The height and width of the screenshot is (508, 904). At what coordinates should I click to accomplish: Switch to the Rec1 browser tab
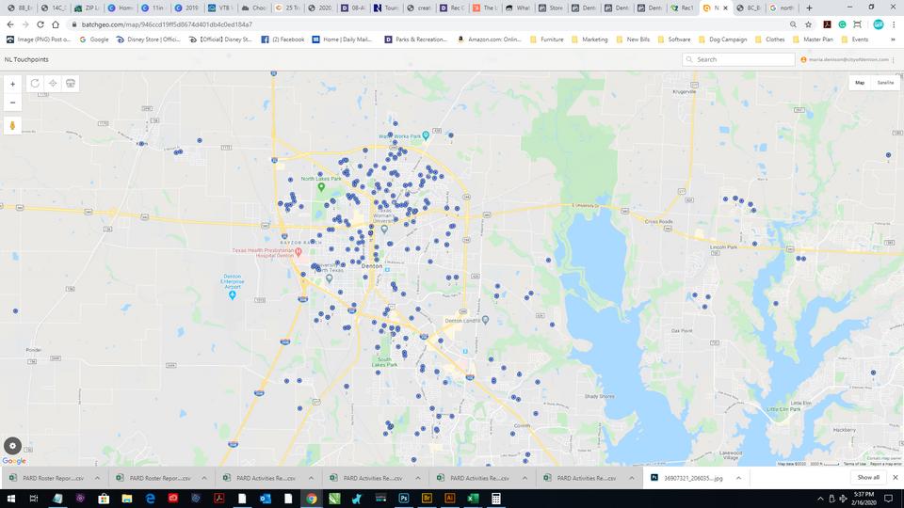[682, 8]
